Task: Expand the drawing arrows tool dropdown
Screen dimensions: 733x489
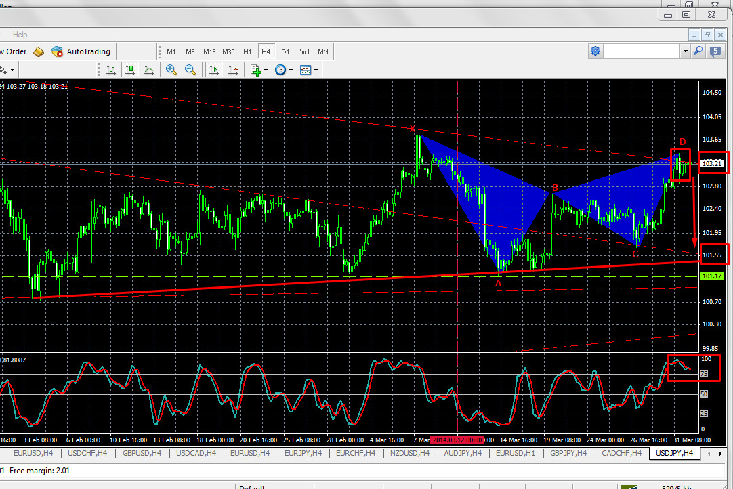Action: coord(13,70)
